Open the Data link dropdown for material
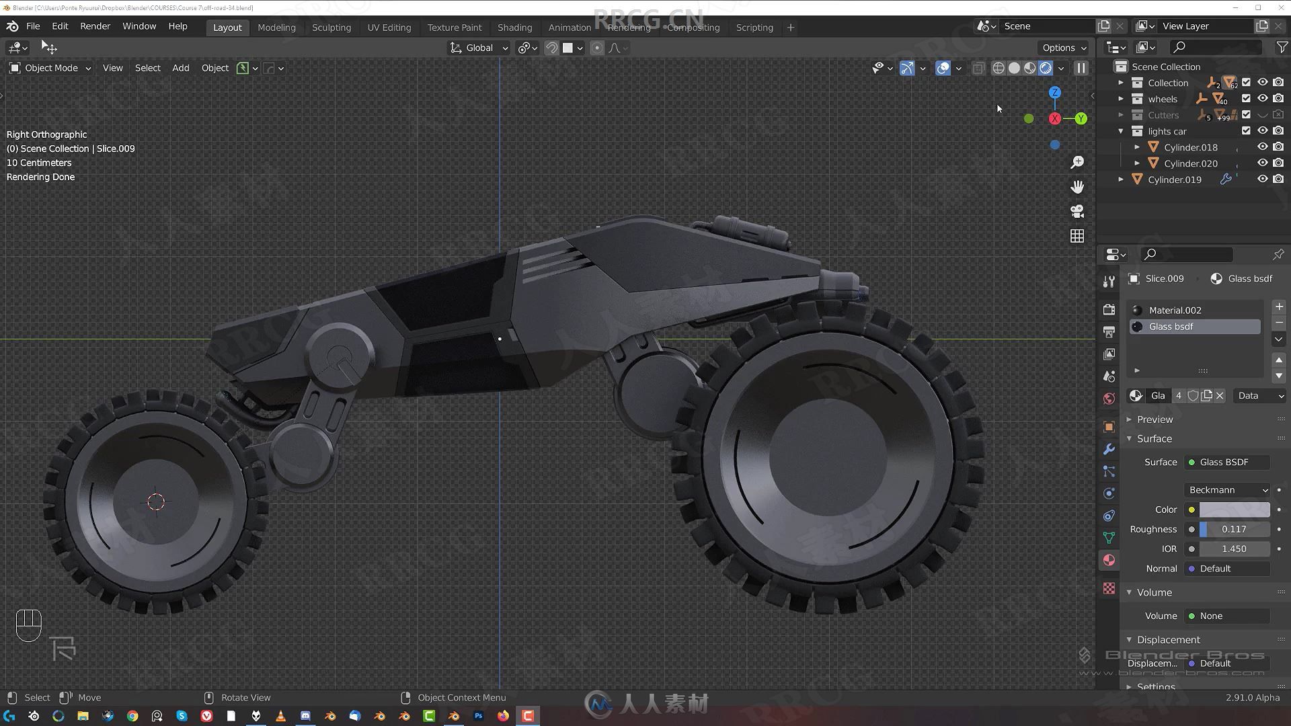Screen dimensions: 1291x726 pyautogui.click(x=1259, y=396)
